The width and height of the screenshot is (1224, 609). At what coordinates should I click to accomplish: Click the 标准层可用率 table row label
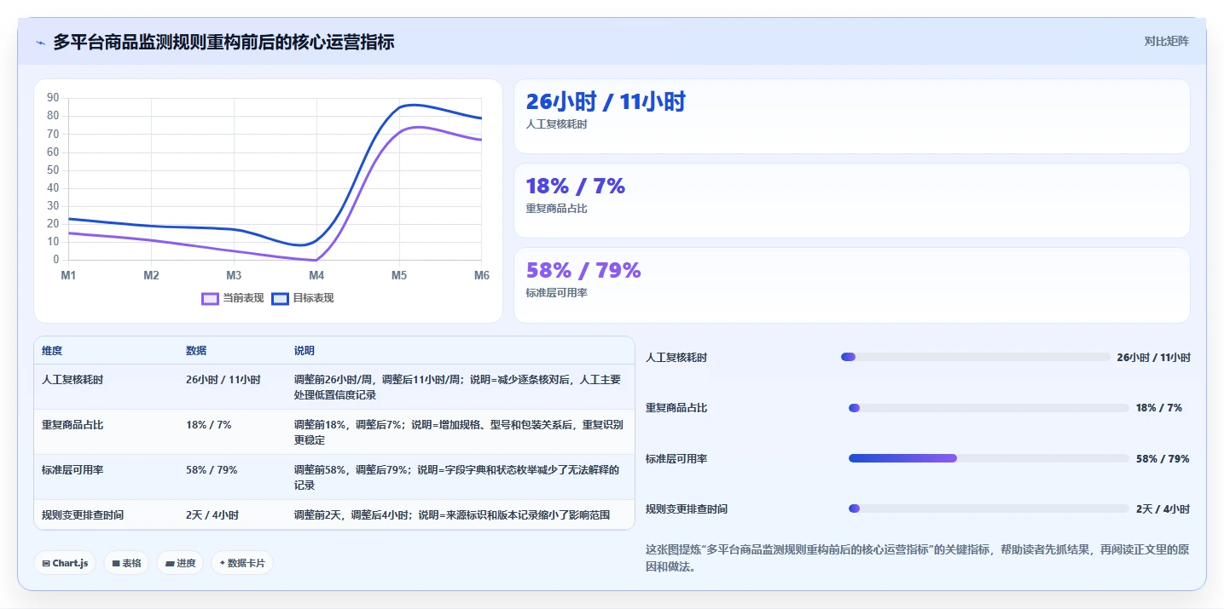(x=73, y=469)
